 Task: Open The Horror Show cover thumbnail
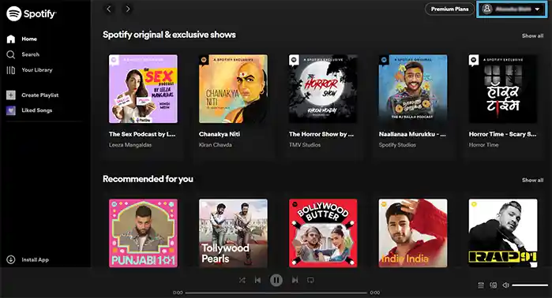323,89
